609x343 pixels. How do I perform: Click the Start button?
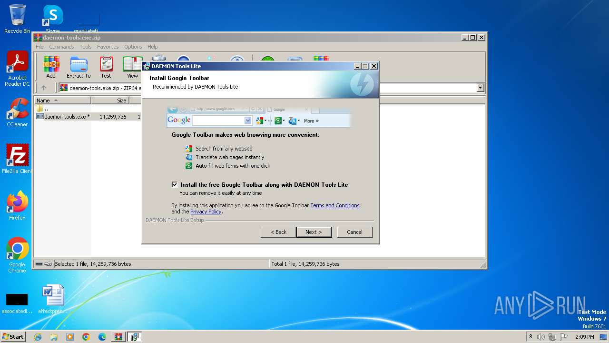[13, 337]
